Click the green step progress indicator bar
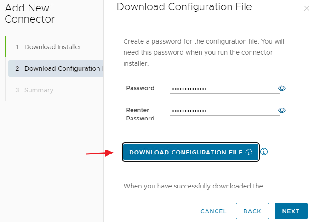 tap(6, 46)
